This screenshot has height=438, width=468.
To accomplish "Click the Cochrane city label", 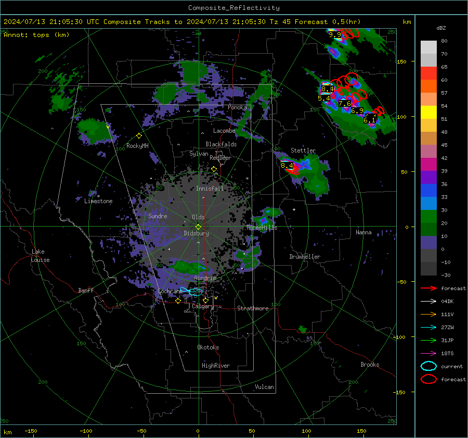I will click(x=170, y=291).
